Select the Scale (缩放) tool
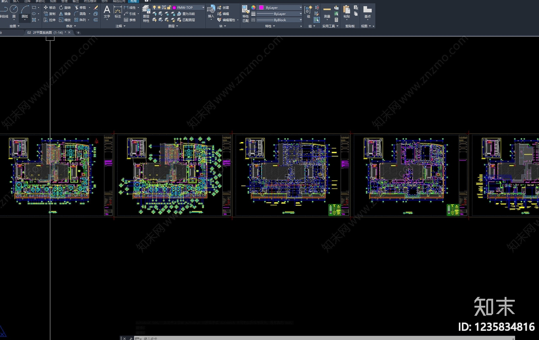 pos(65,20)
